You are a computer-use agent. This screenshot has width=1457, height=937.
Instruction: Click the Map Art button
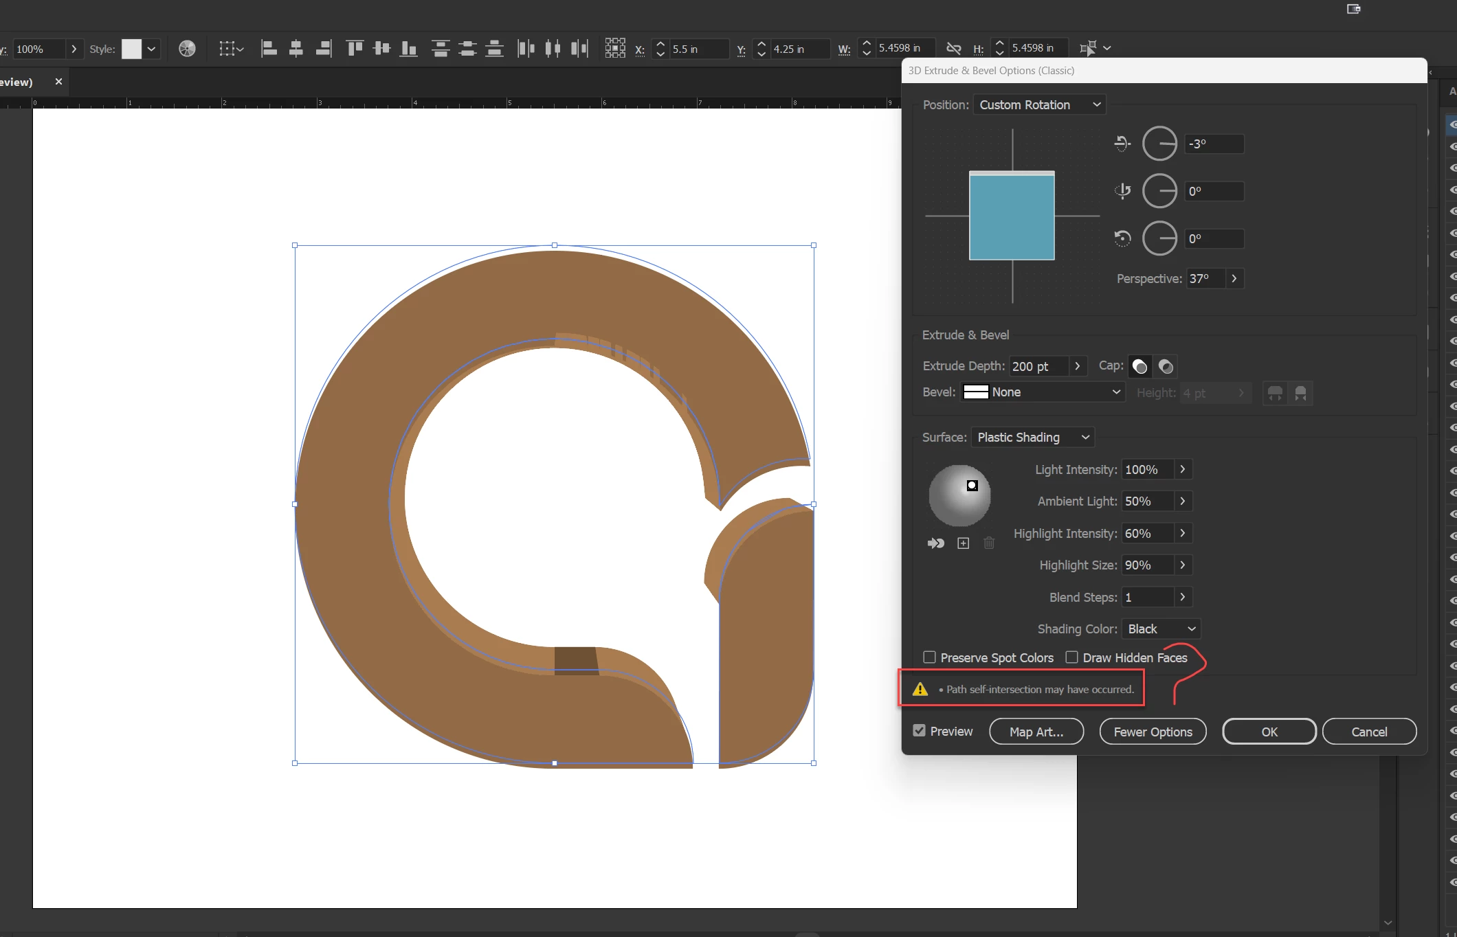(1036, 732)
